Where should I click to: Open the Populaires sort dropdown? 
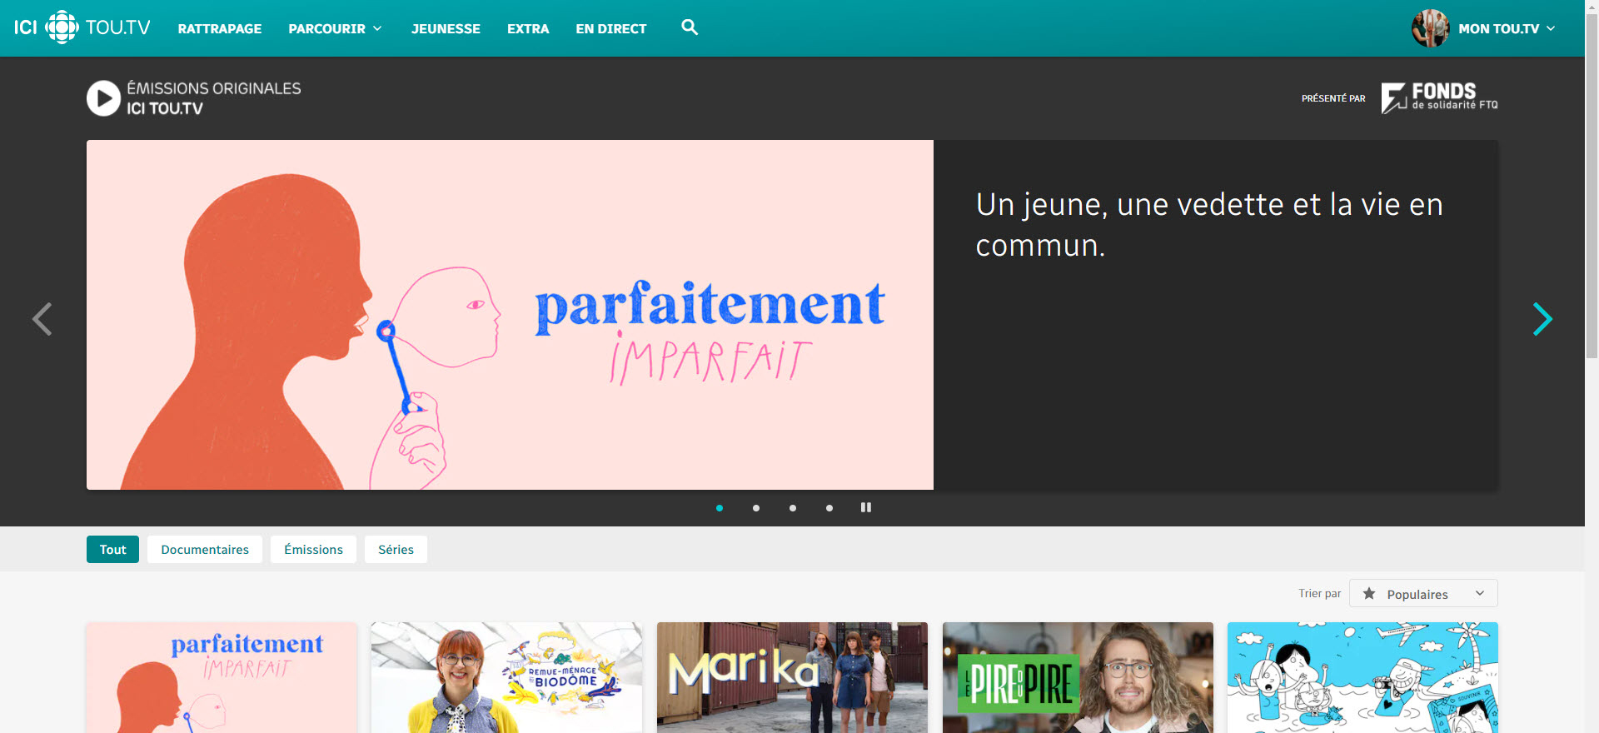1423,594
